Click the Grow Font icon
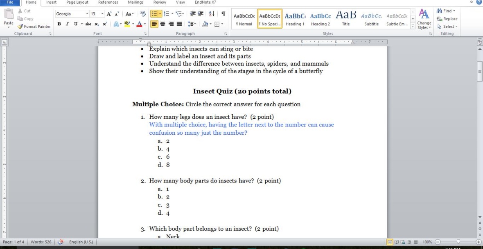483x249 pixels. coord(109,14)
